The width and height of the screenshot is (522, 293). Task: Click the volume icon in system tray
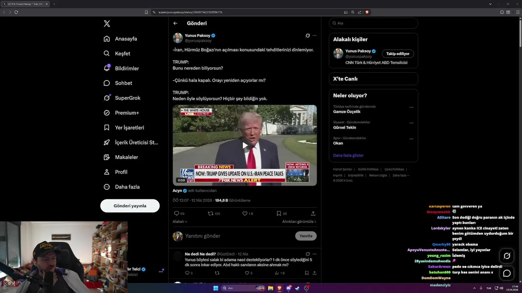coord(501,288)
